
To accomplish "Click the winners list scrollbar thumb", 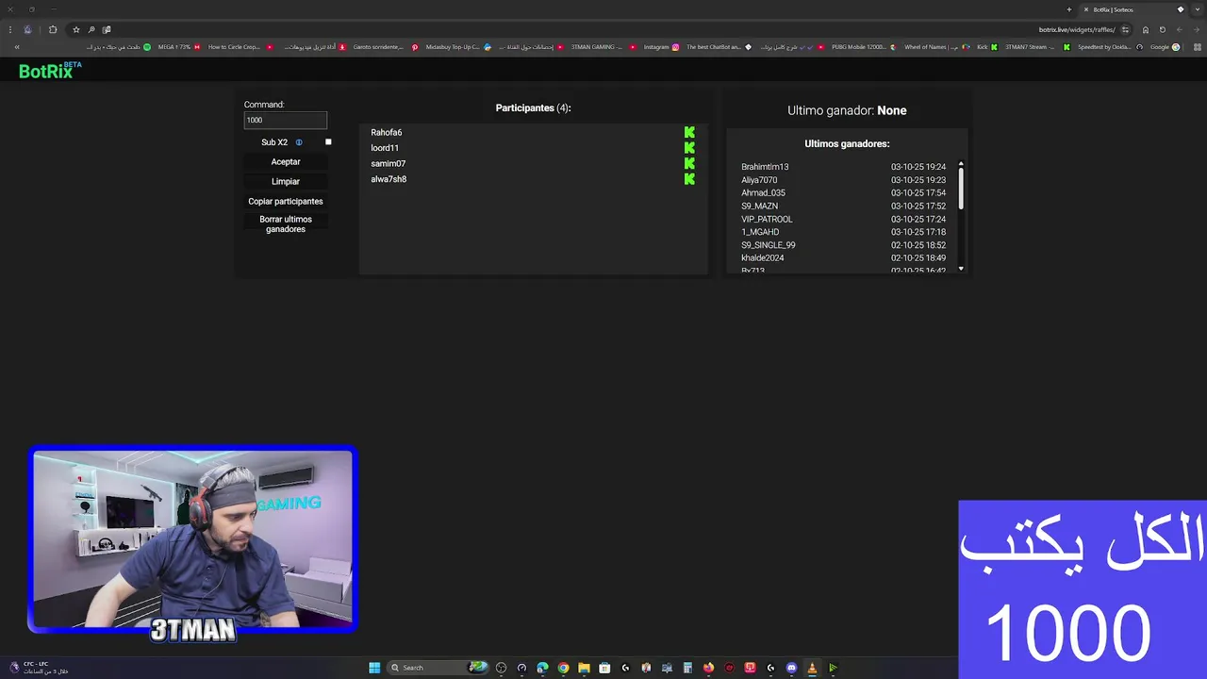I will [961, 189].
